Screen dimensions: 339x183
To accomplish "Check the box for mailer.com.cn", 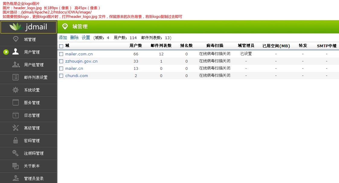I will click(61, 54).
